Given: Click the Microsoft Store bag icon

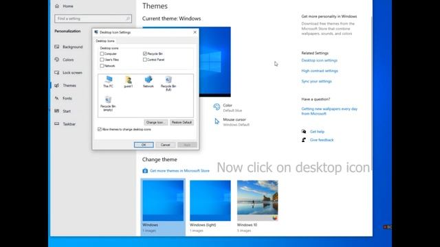Looking at the screenshot, I should pos(145,171).
